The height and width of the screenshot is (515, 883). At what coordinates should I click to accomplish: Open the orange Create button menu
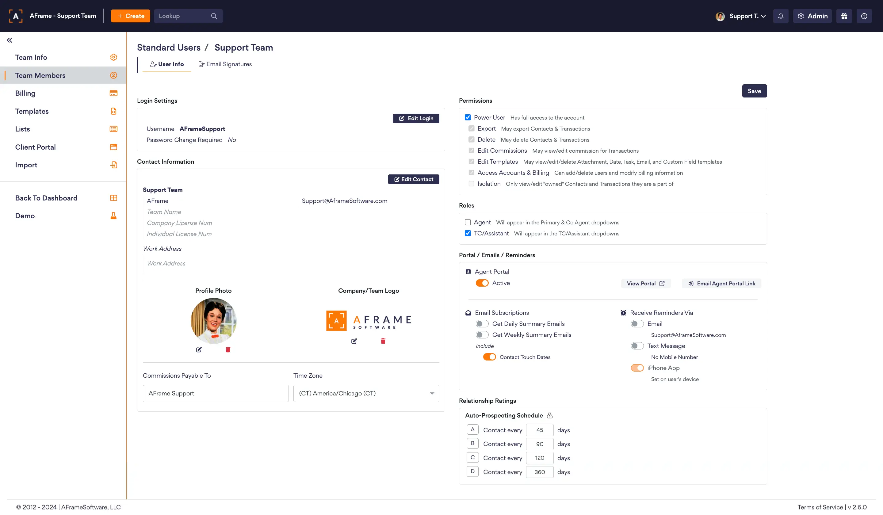[130, 16]
